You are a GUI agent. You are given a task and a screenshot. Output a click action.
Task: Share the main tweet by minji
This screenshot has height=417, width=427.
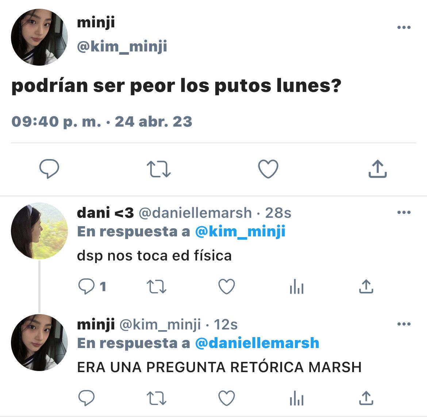378,169
